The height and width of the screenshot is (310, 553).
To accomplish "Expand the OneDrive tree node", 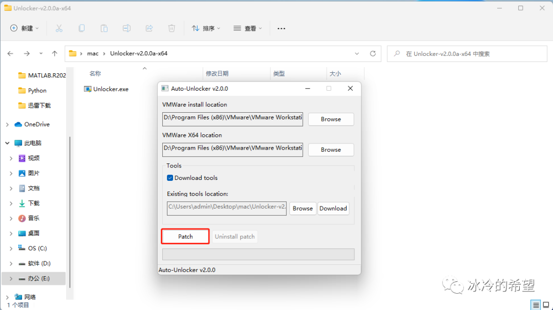I will point(7,125).
